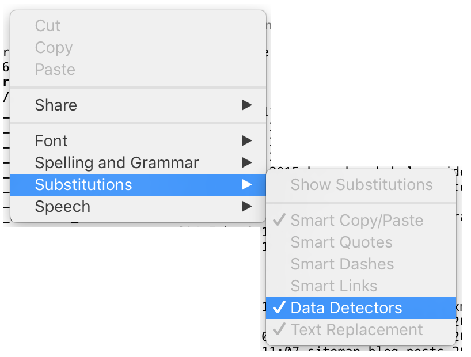Click the arrow next to Font
This screenshot has height=357, width=471.
coord(246,140)
